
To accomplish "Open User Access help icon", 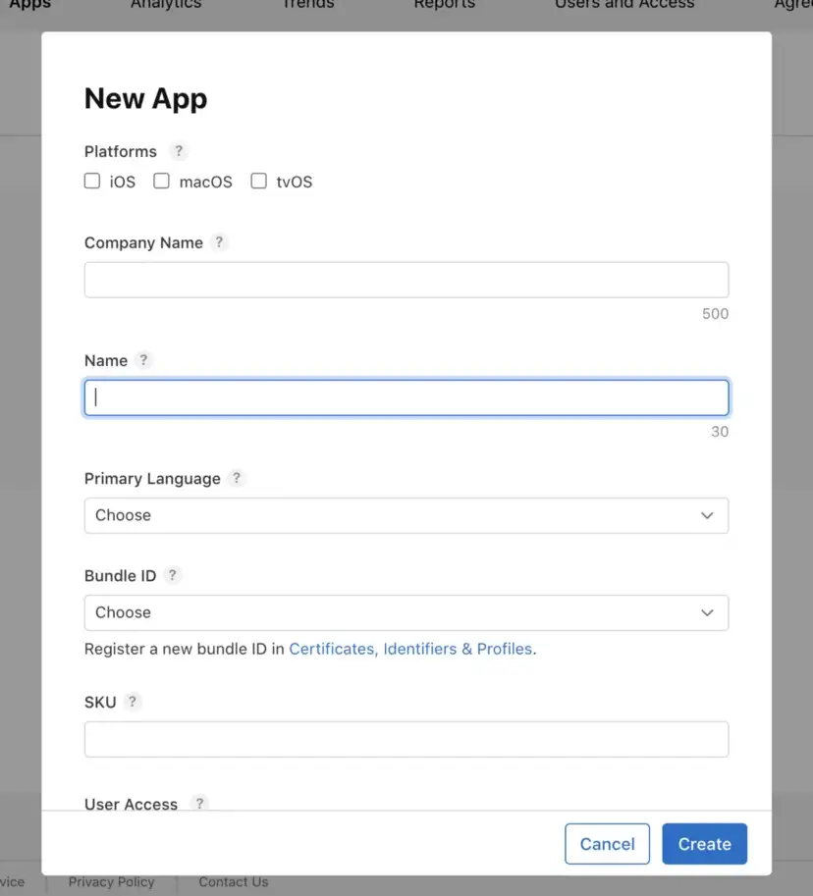I will tap(199, 804).
